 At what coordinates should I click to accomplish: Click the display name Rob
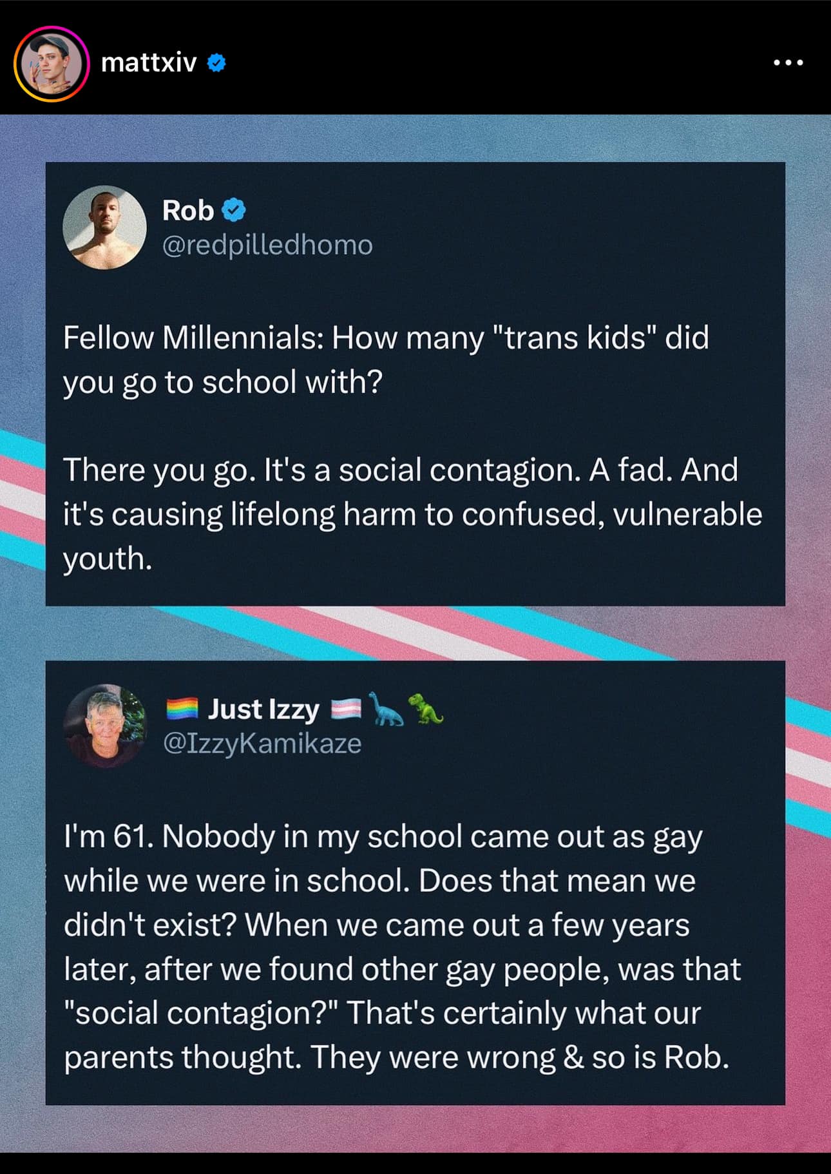(187, 211)
